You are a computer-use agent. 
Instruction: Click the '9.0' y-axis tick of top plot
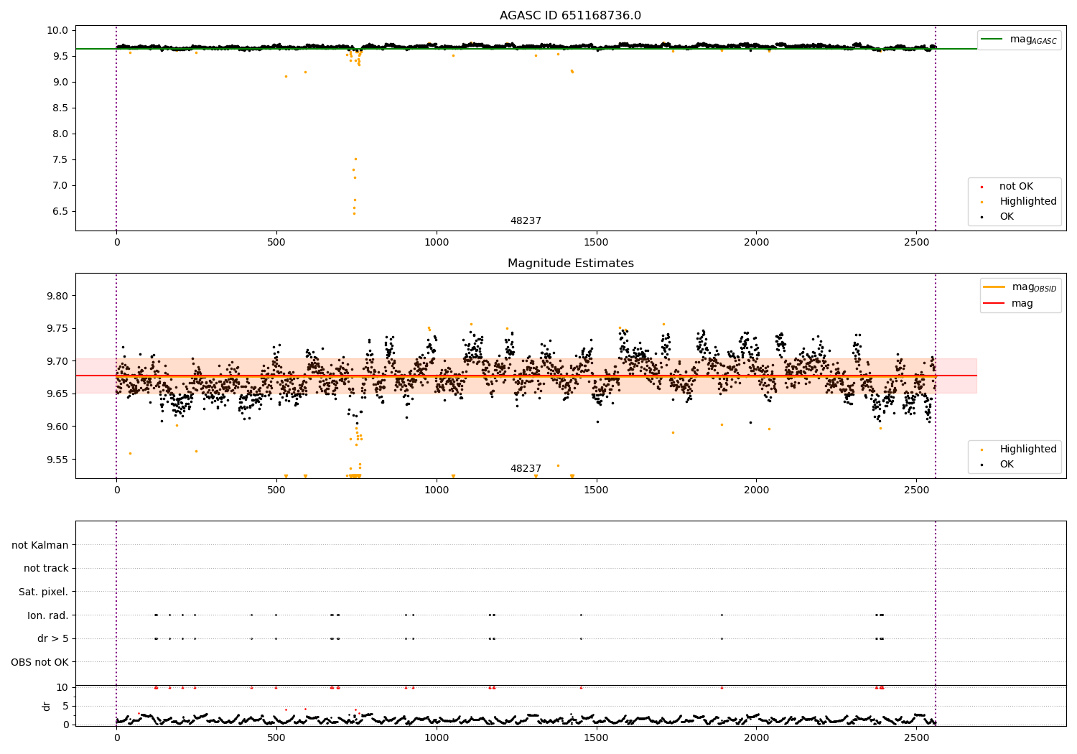point(62,82)
